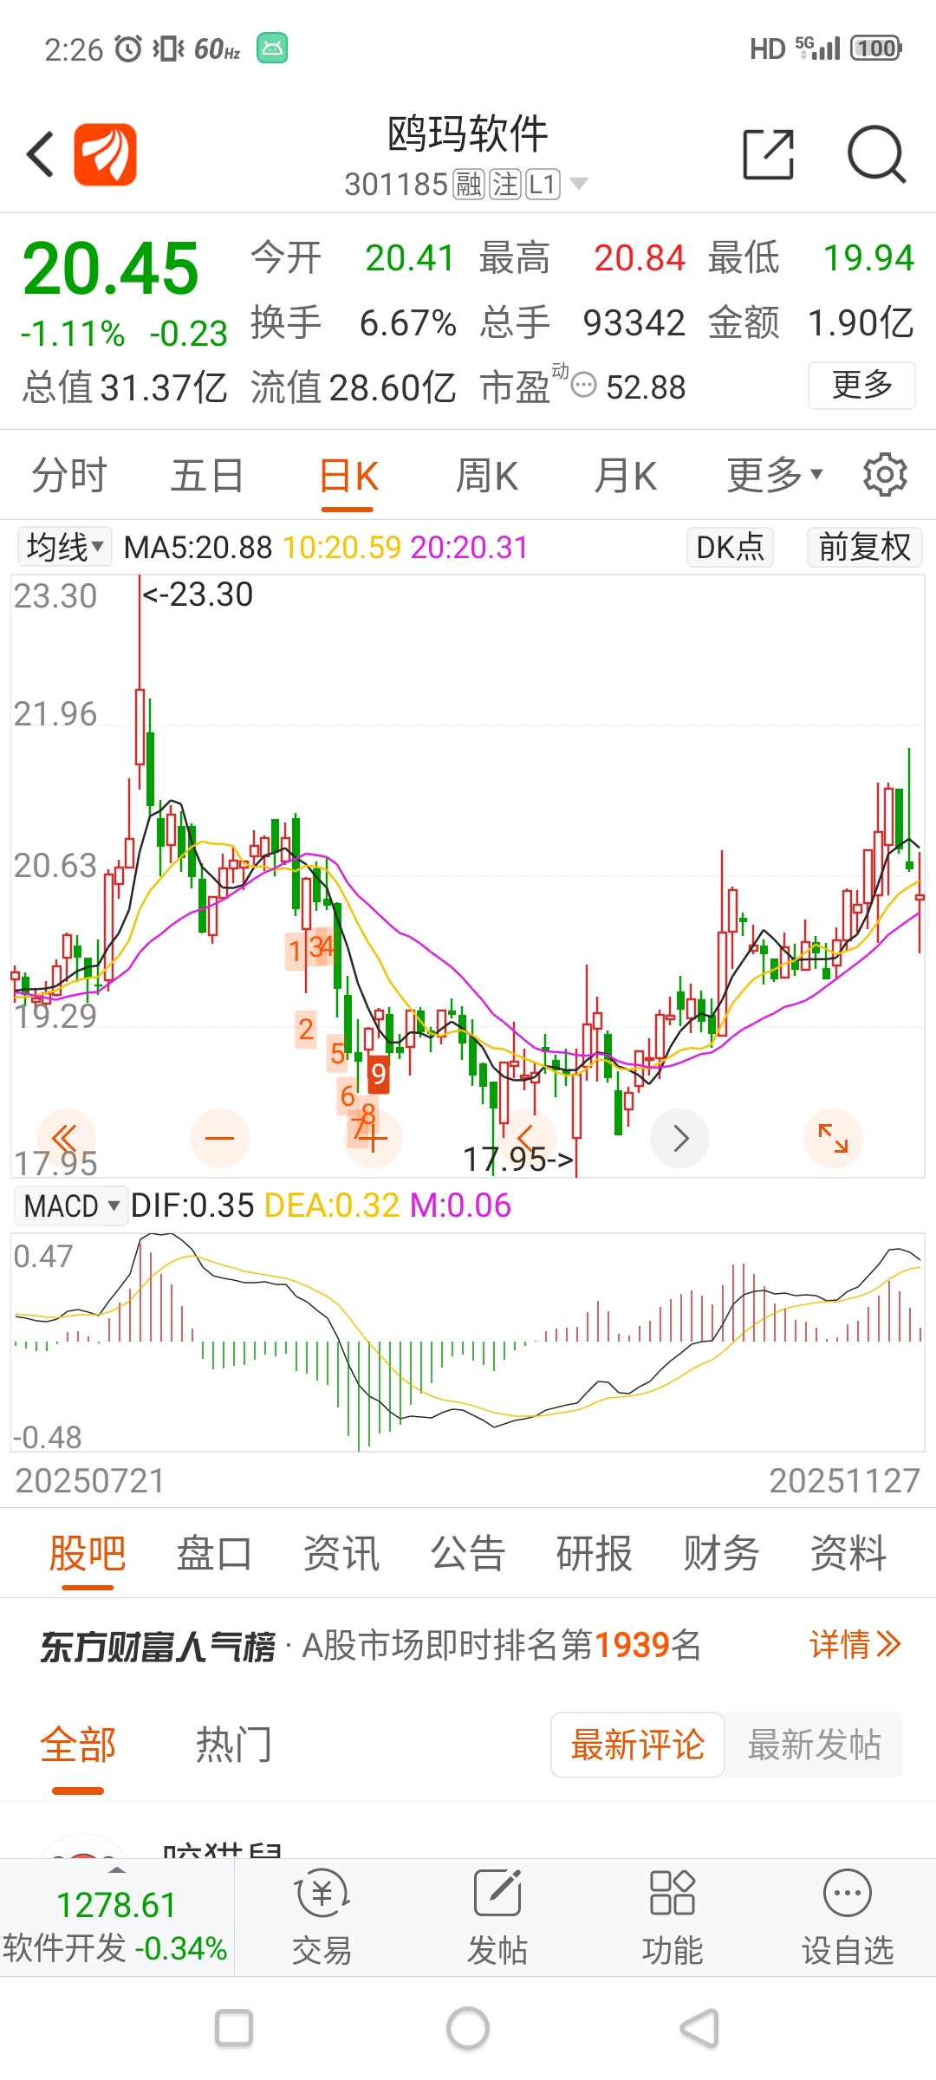Open 研报 research reports tab

pos(595,1553)
